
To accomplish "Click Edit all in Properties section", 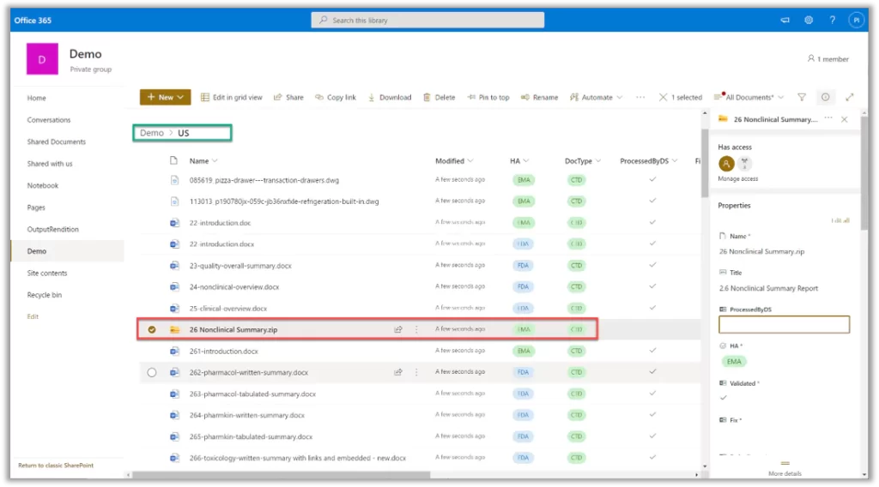I will (x=840, y=220).
